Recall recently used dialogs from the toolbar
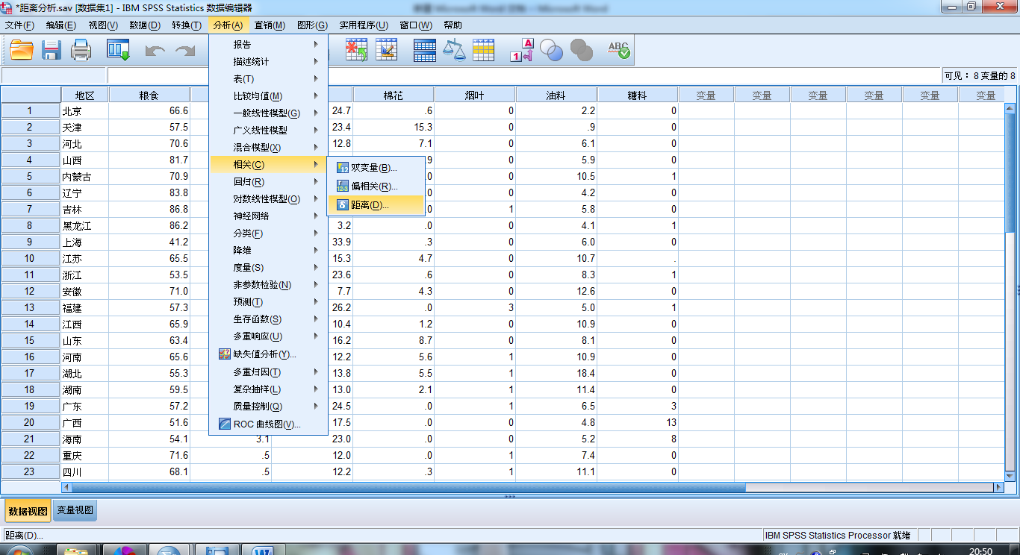 coord(118,50)
